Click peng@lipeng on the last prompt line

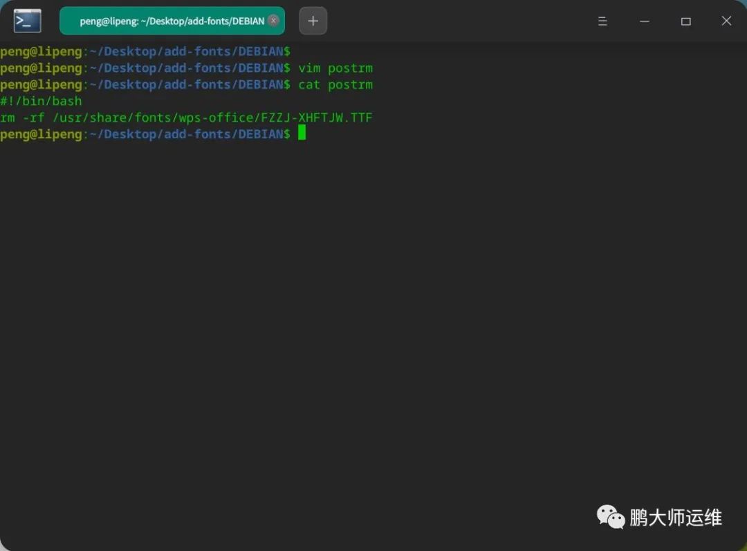(41, 133)
